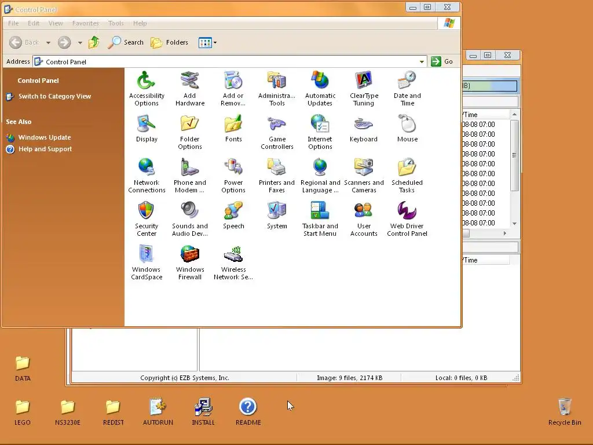Click the Back navigation button
Screen dimensions: 593x445
point(24,42)
